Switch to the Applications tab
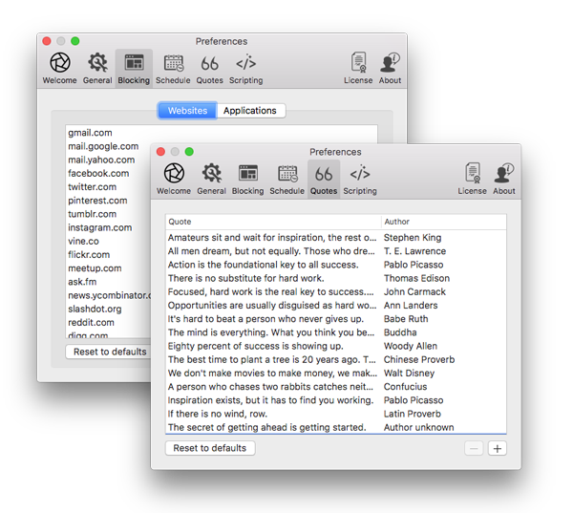The height and width of the screenshot is (513, 573). pos(250,111)
